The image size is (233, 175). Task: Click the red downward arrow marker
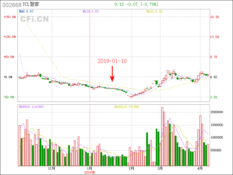112,74
